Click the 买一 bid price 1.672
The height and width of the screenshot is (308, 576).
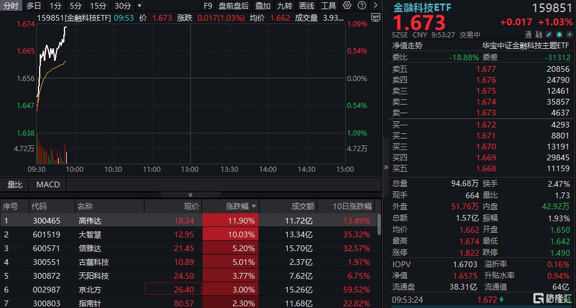tap(486, 125)
